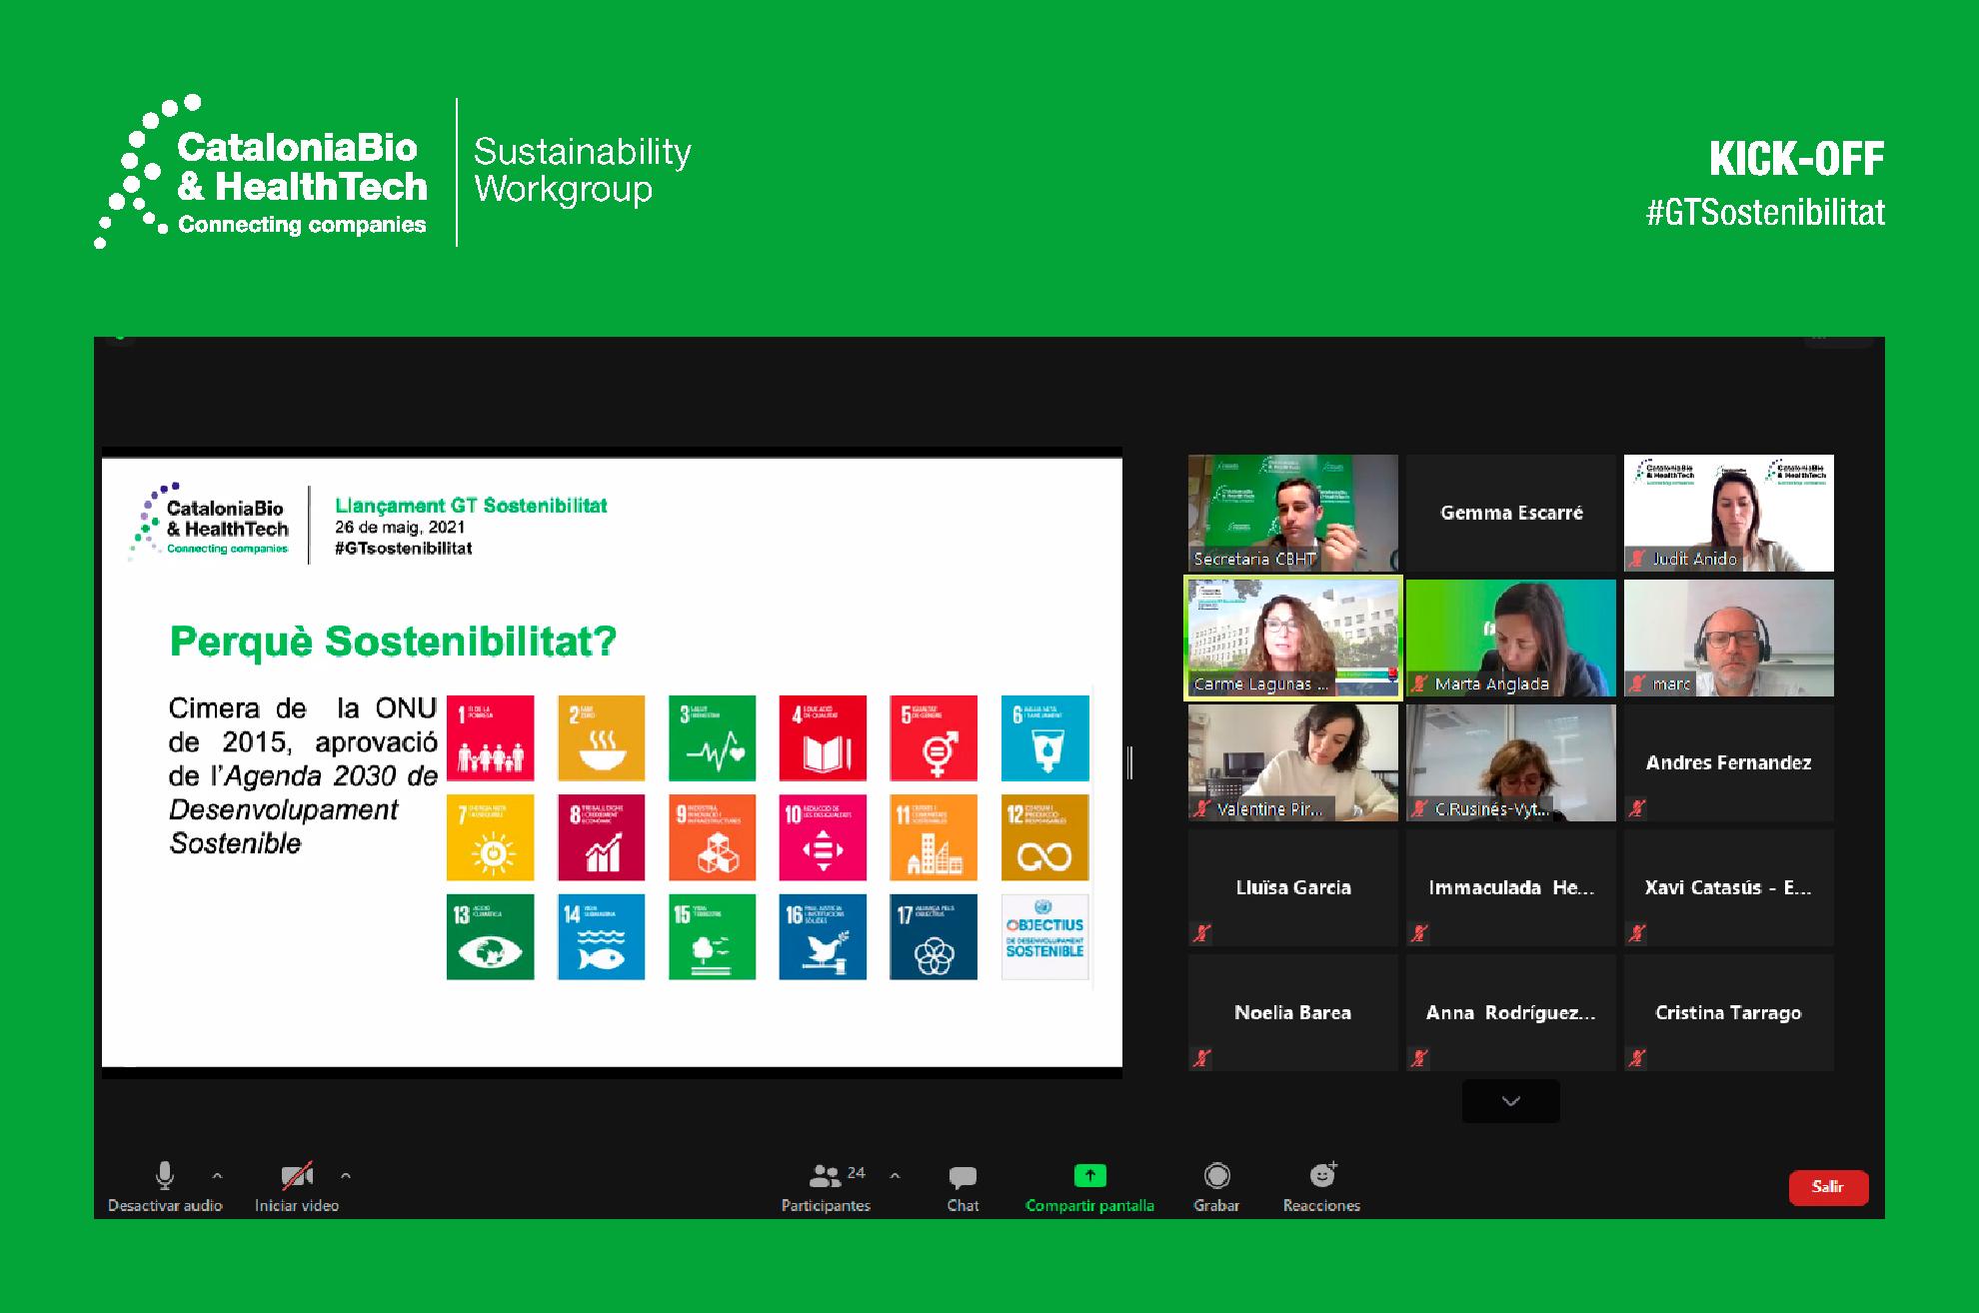Click SDG 3 health heartbeat icon
The image size is (1979, 1313).
pos(712,737)
